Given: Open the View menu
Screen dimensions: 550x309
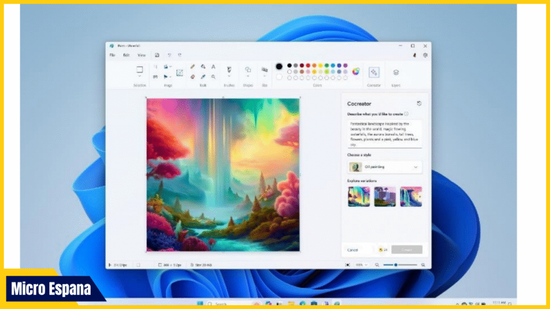Looking at the screenshot, I should 141,55.
